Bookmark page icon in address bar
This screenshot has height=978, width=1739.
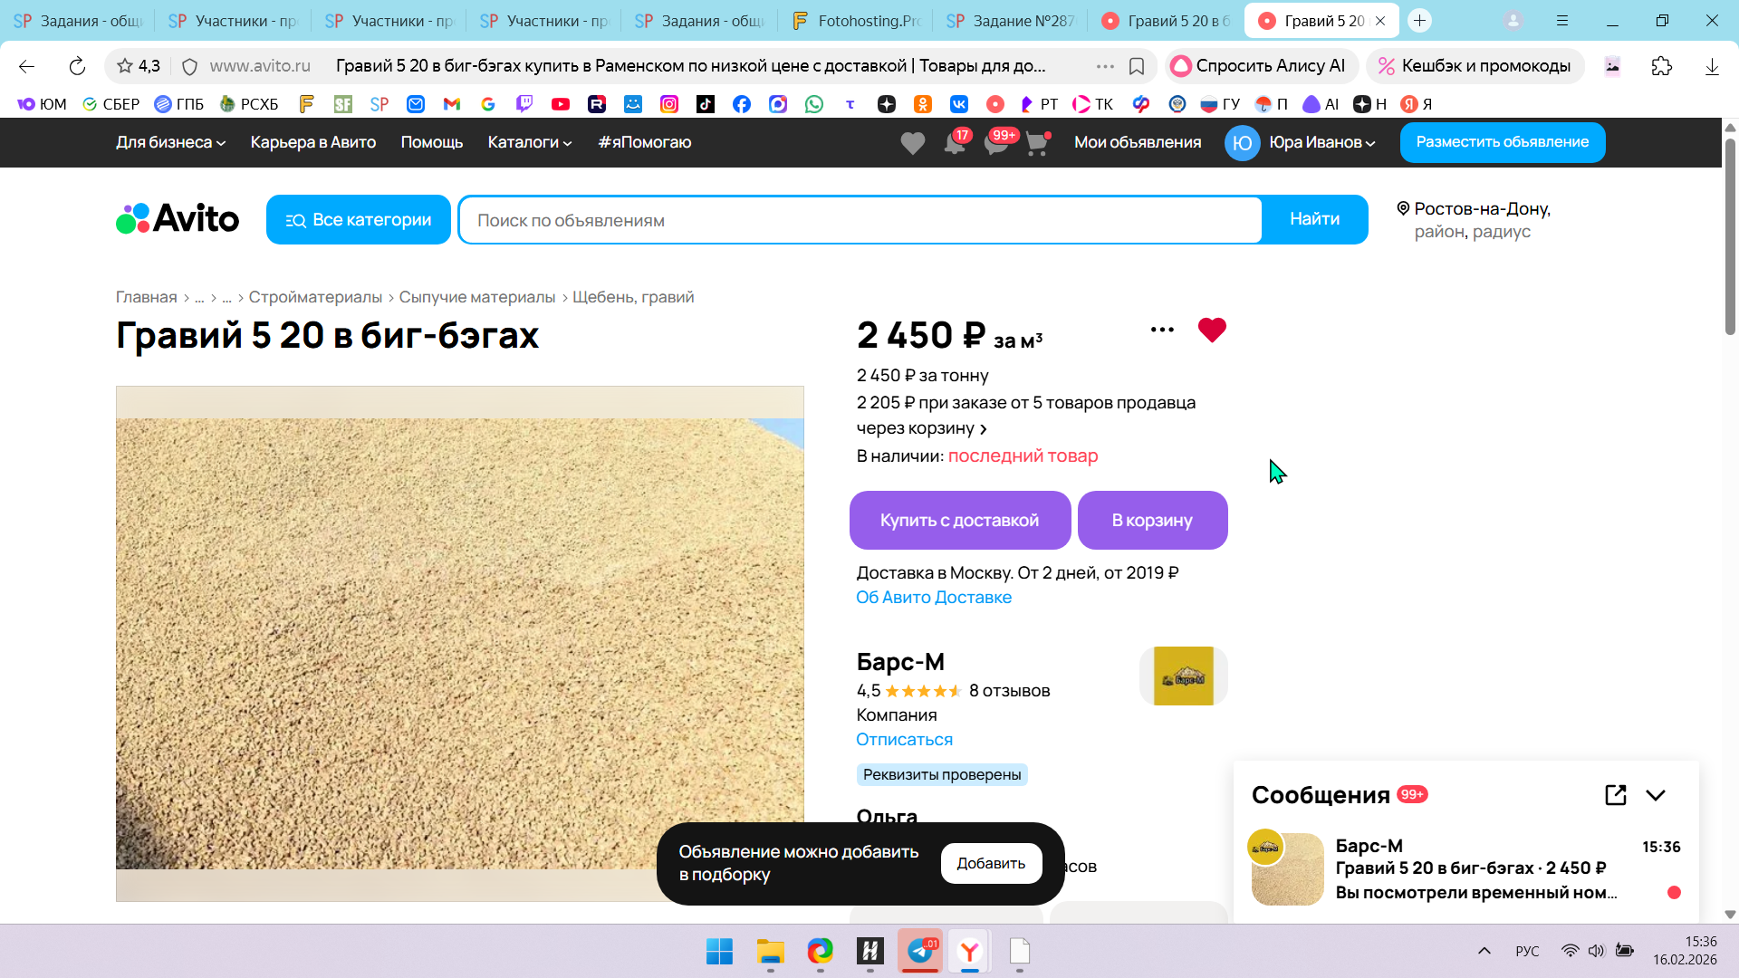tap(1137, 66)
